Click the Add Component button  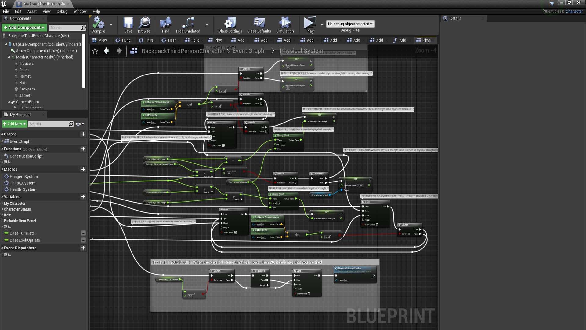coord(24,28)
